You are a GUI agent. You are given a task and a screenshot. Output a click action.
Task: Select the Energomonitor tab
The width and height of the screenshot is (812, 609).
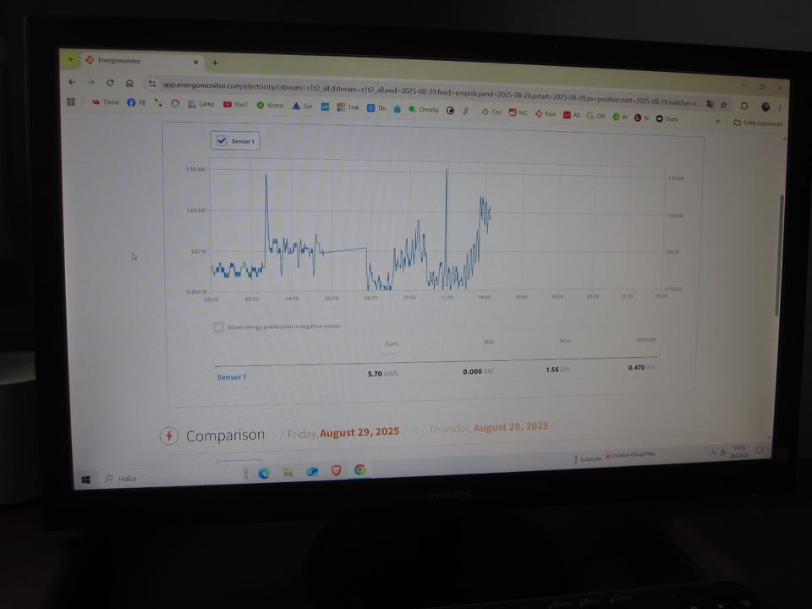tap(142, 61)
